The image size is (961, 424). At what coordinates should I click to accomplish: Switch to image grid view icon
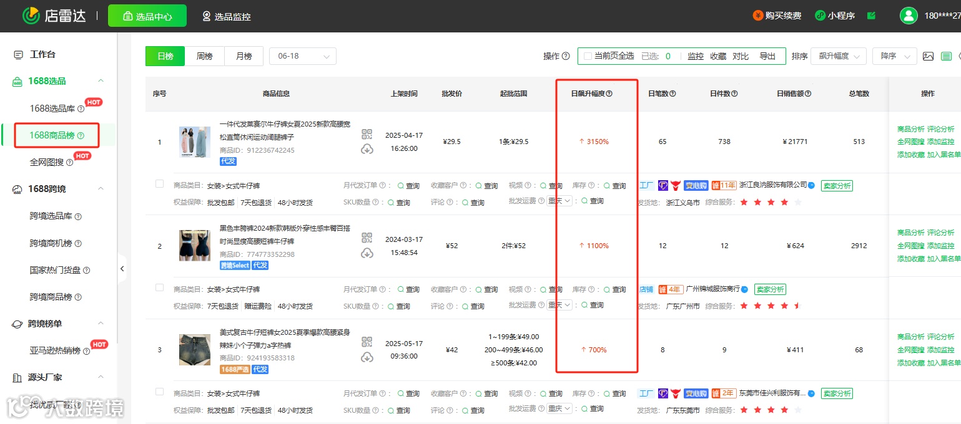(929, 56)
